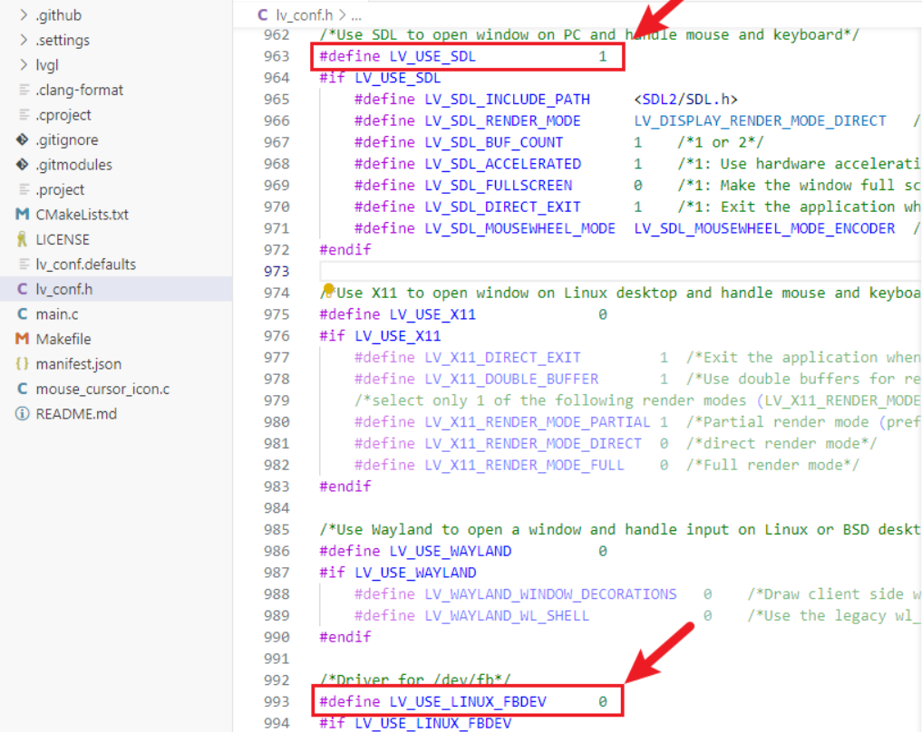
Task: Open the LICENSE file
Action: coord(63,240)
